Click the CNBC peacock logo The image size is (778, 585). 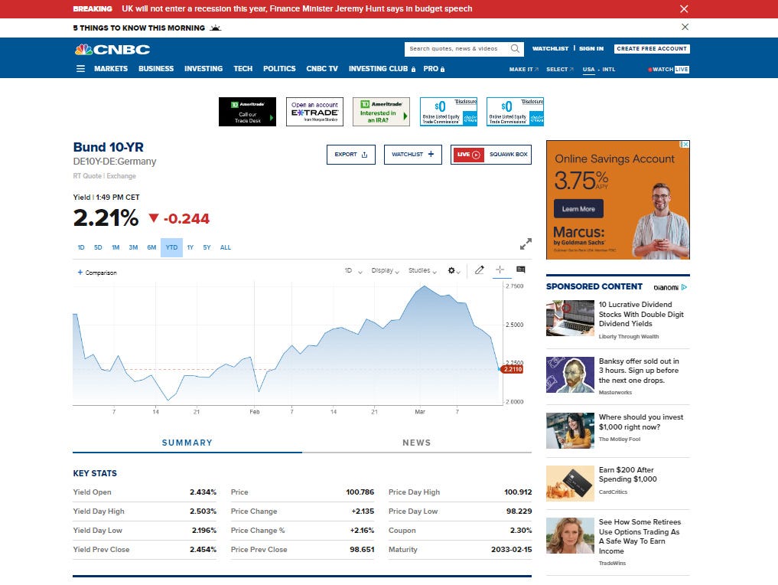(x=112, y=49)
